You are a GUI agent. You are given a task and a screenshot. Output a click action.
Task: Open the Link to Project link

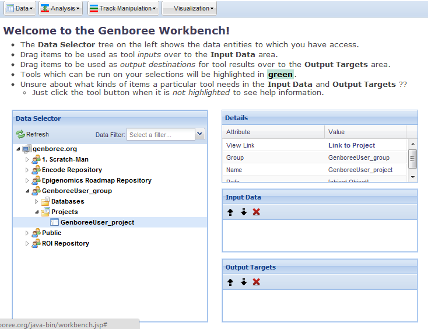pos(352,145)
